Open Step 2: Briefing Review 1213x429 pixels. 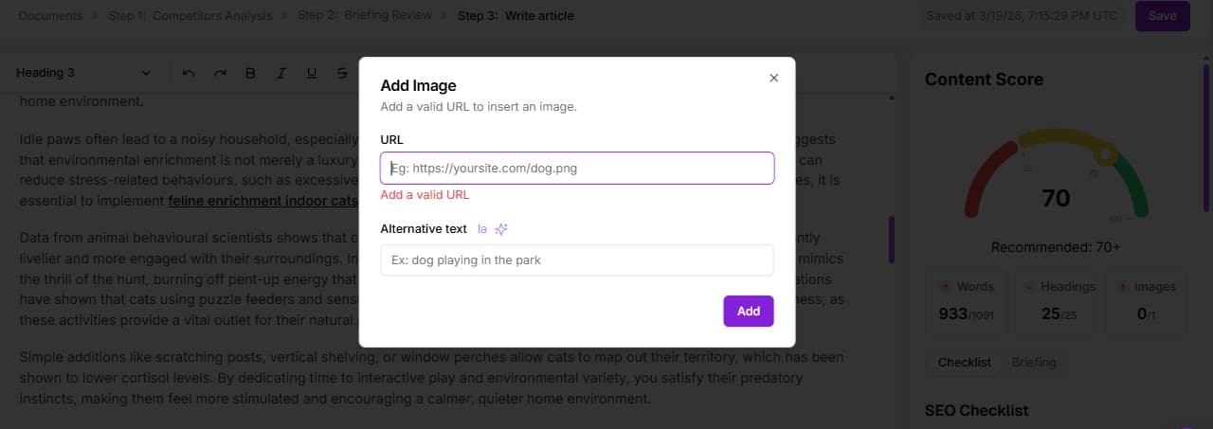tap(365, 15)
